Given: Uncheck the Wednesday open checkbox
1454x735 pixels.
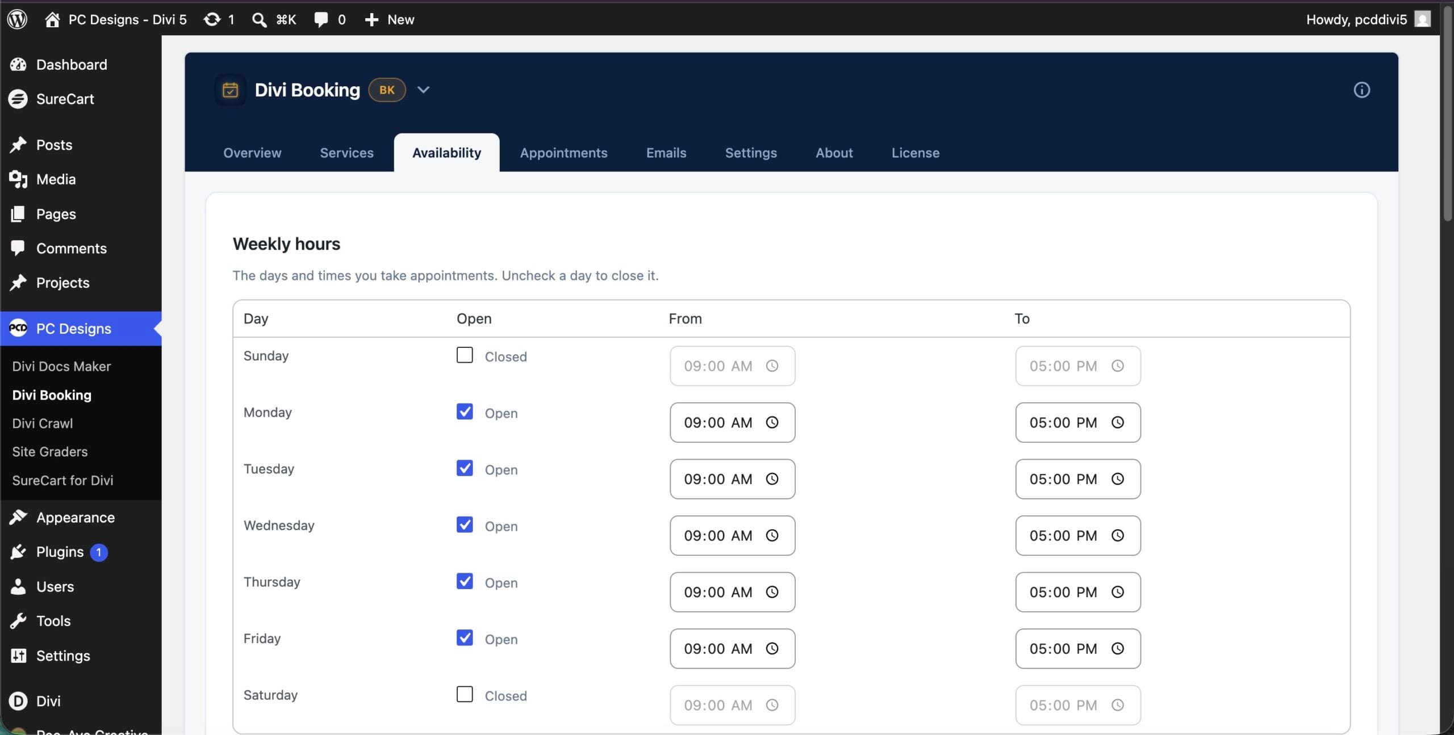Looking at the screenshot, I should [465, 524].
